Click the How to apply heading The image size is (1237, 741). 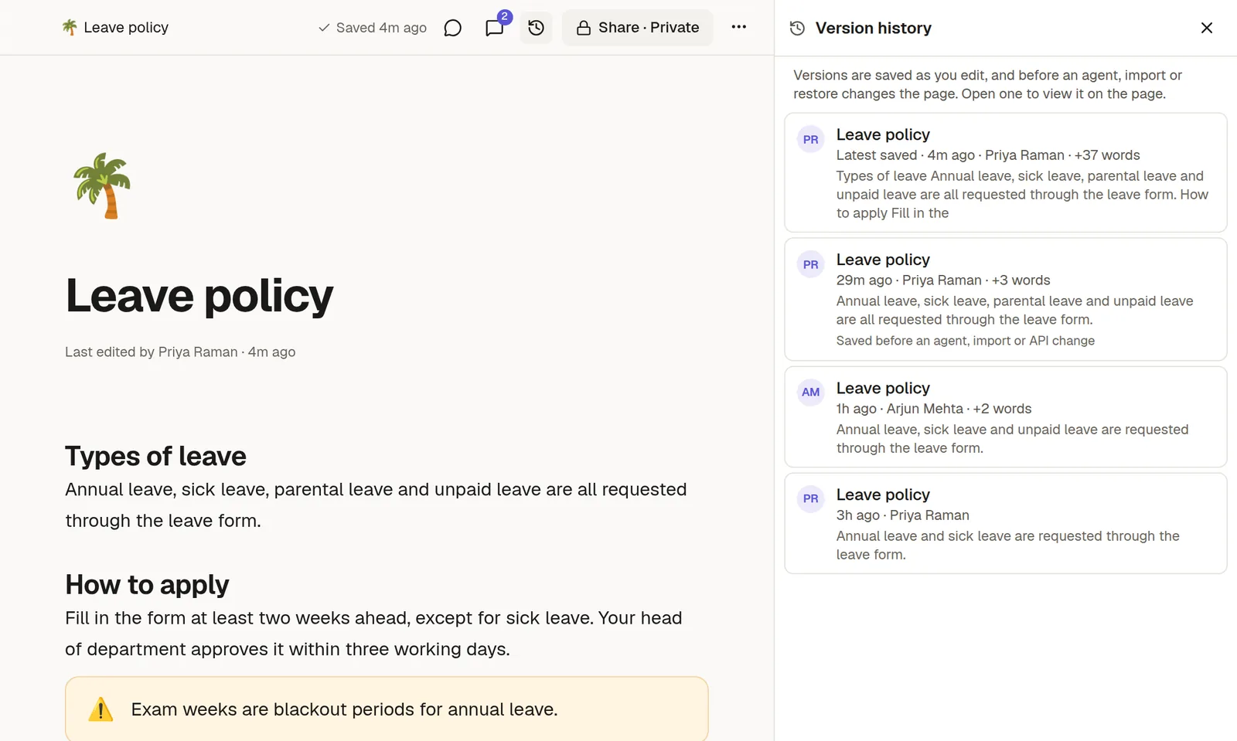pyautogui.click(x=147, y=585)
